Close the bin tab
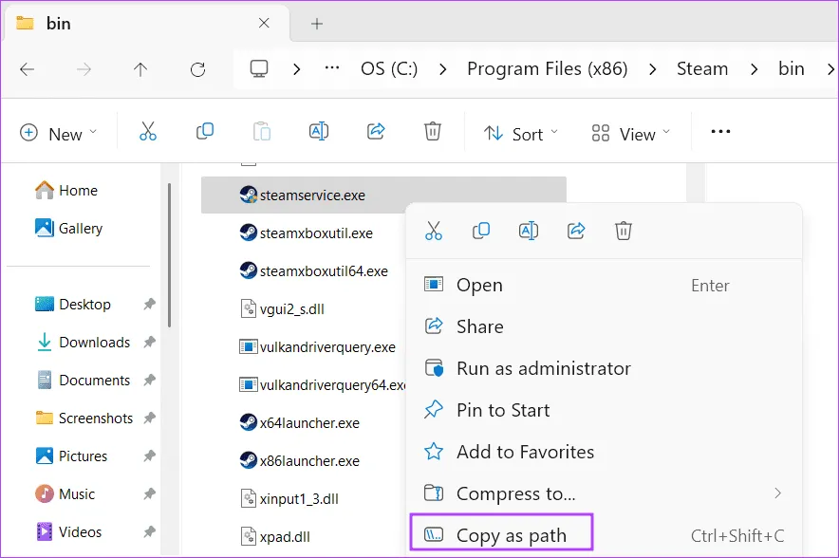Viewport: 839px width, 558px height. tap(264, 23)
